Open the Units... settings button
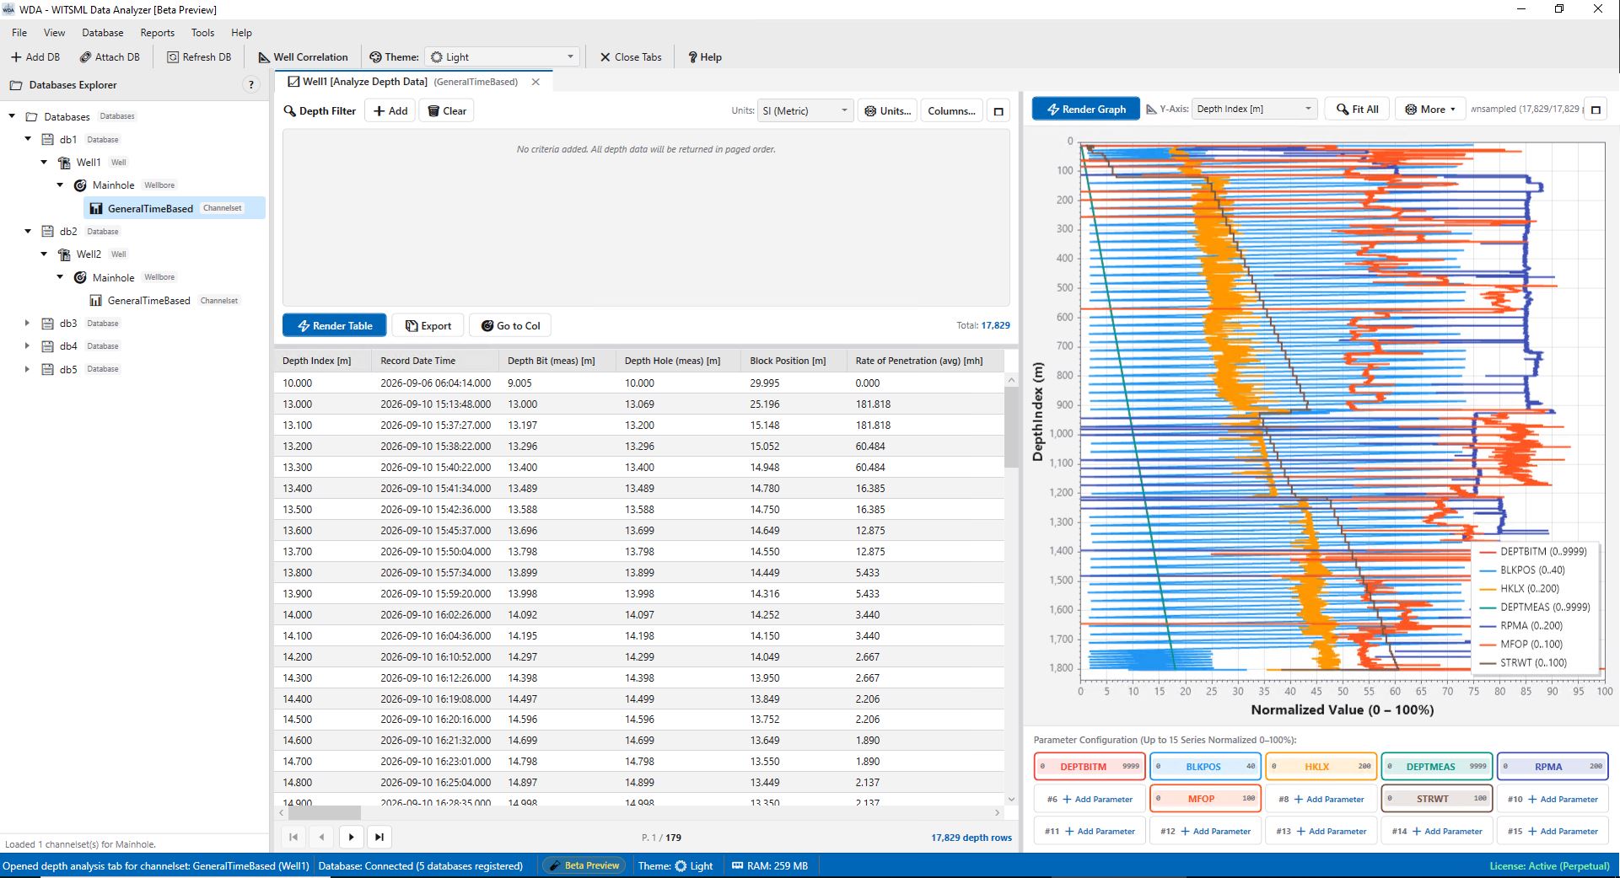 pyautogui.click(x=887, y=111)
